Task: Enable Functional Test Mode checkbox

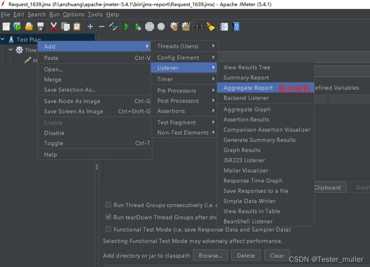Action: click(108, 229)
